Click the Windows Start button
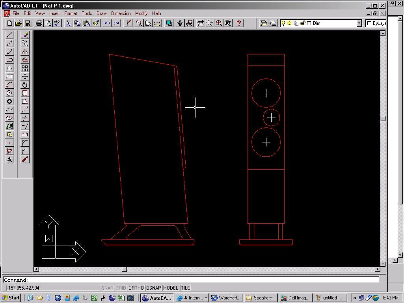The height and width of the screenshot is (303, 404). click(11, 298)
